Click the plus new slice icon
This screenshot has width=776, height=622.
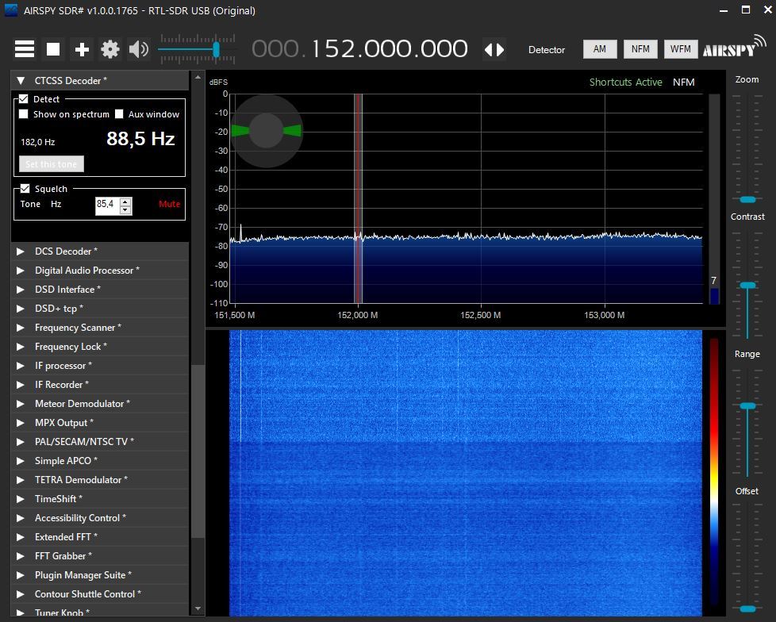(x=82, y=49)
